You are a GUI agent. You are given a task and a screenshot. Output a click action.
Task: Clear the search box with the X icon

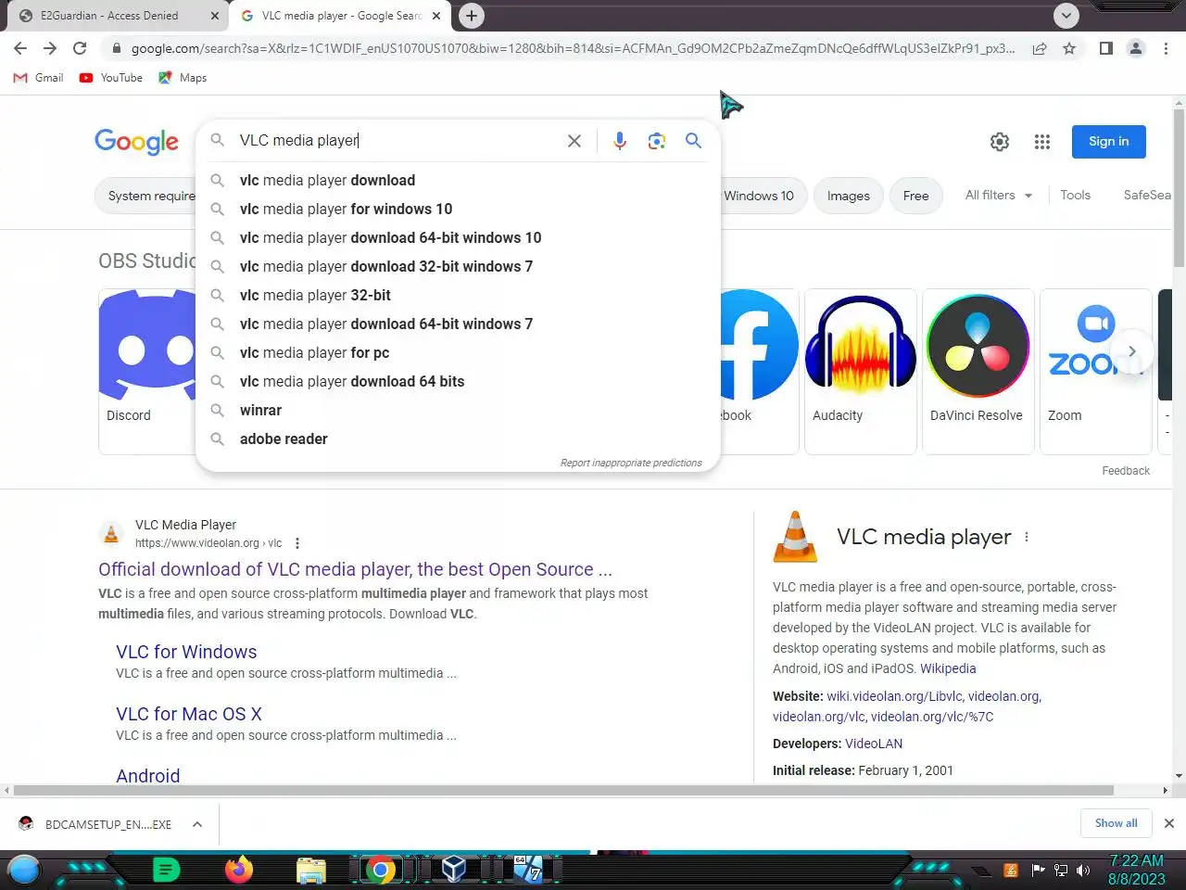[574, 141]
